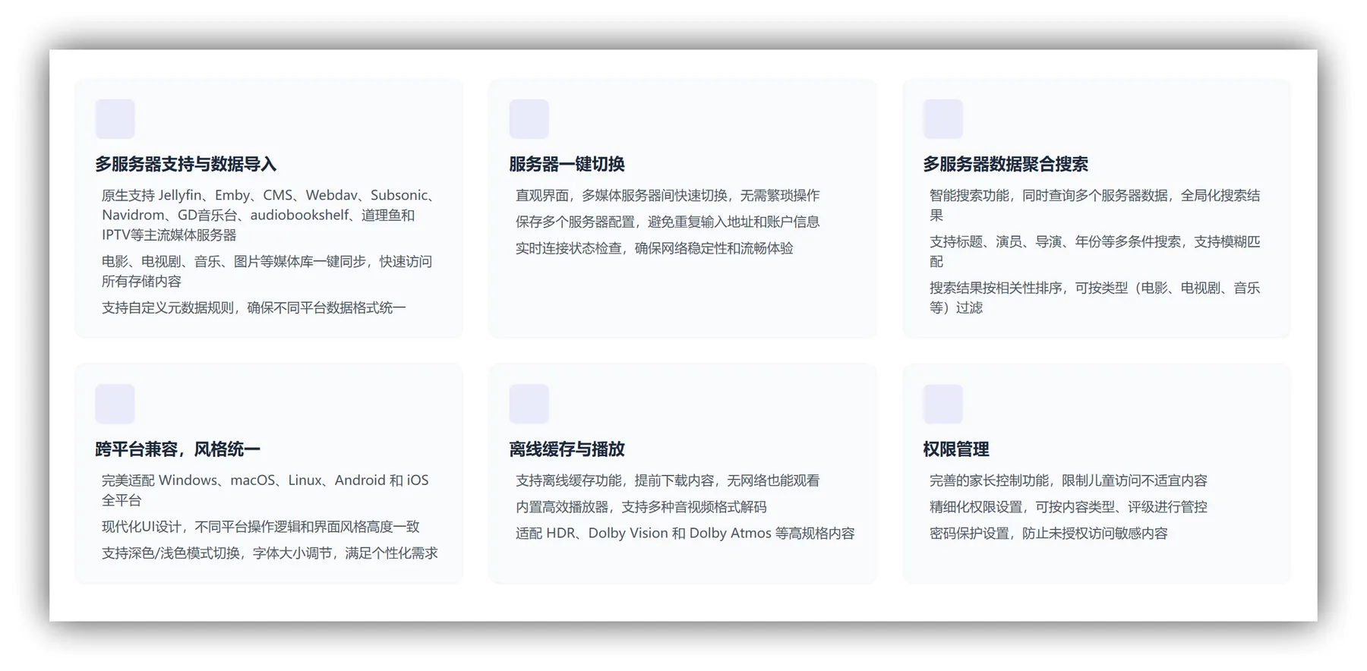Click the icon above 权限管理
Image resolution: width=1367 pixels, height=671 pixels.
pos(942,404)
